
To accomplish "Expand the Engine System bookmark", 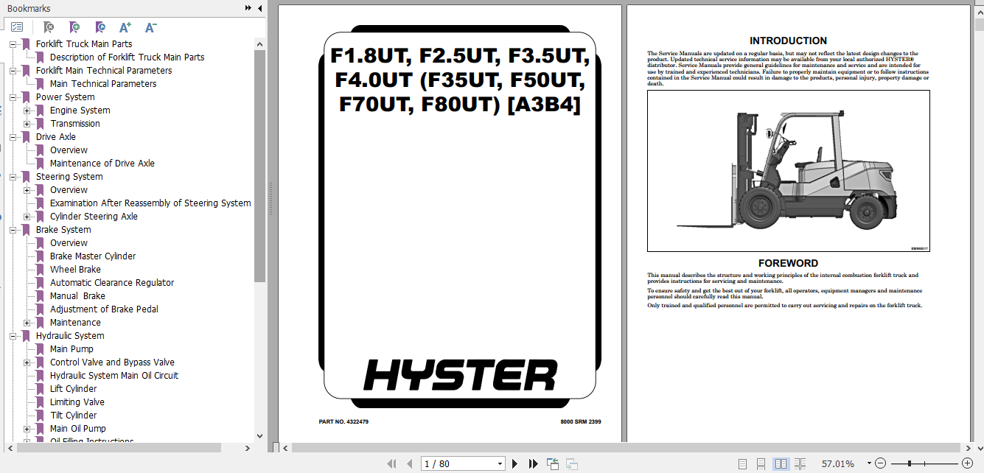I will point(27,110).
